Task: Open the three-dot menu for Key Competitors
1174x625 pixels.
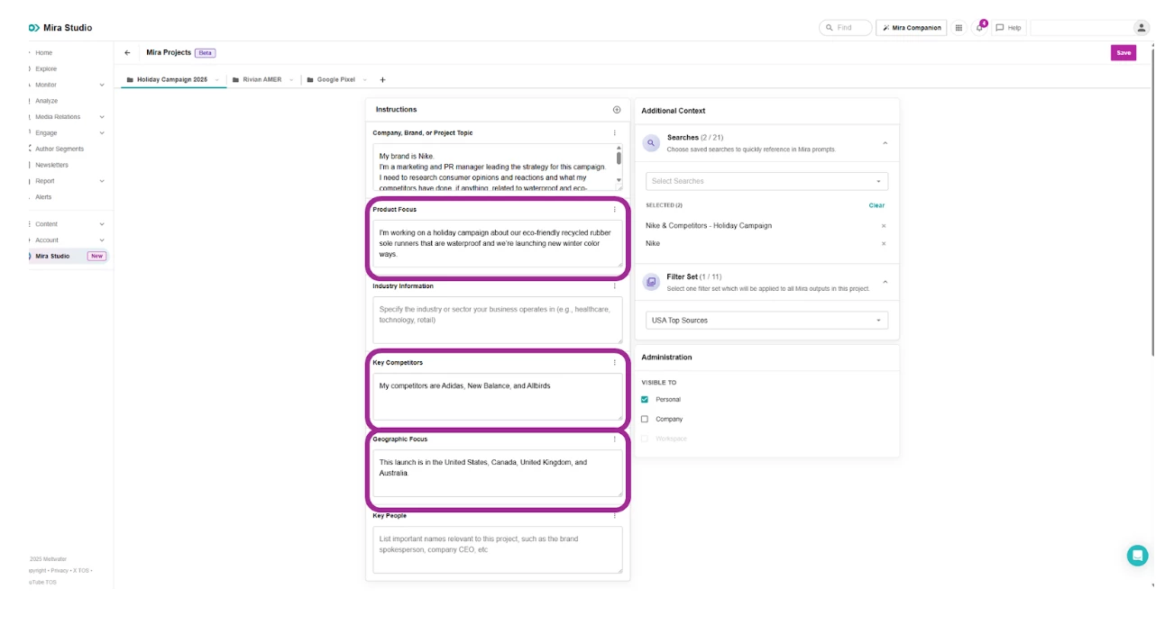Action: (x=615, y=363)
